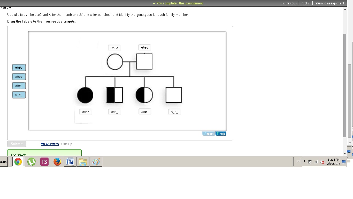Open the file explorer folder icon
The image size is (353, 199).
click(83, 162)
